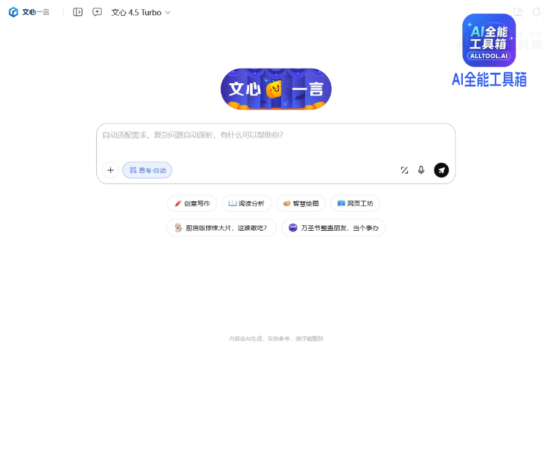
Task: Select the 阅读分析 shortcut
Action: [x=246, y=204]
